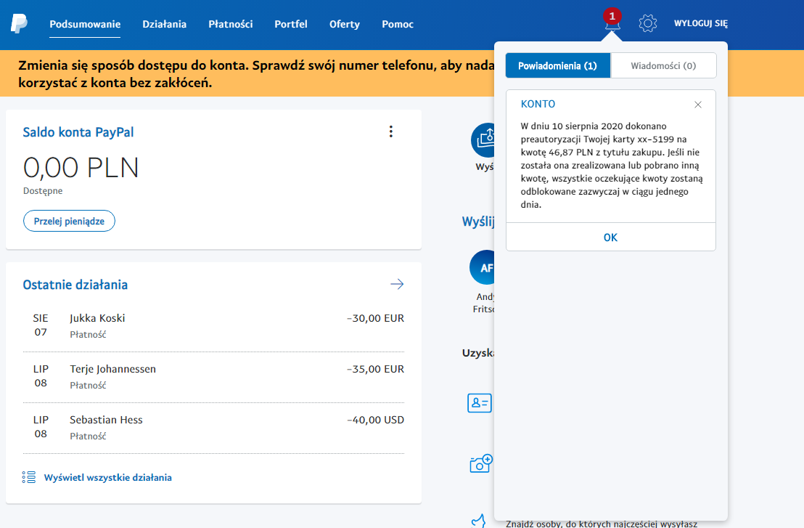Click the camera plus icon
This screenshot has height=528, width=804.
click(481, 463)
